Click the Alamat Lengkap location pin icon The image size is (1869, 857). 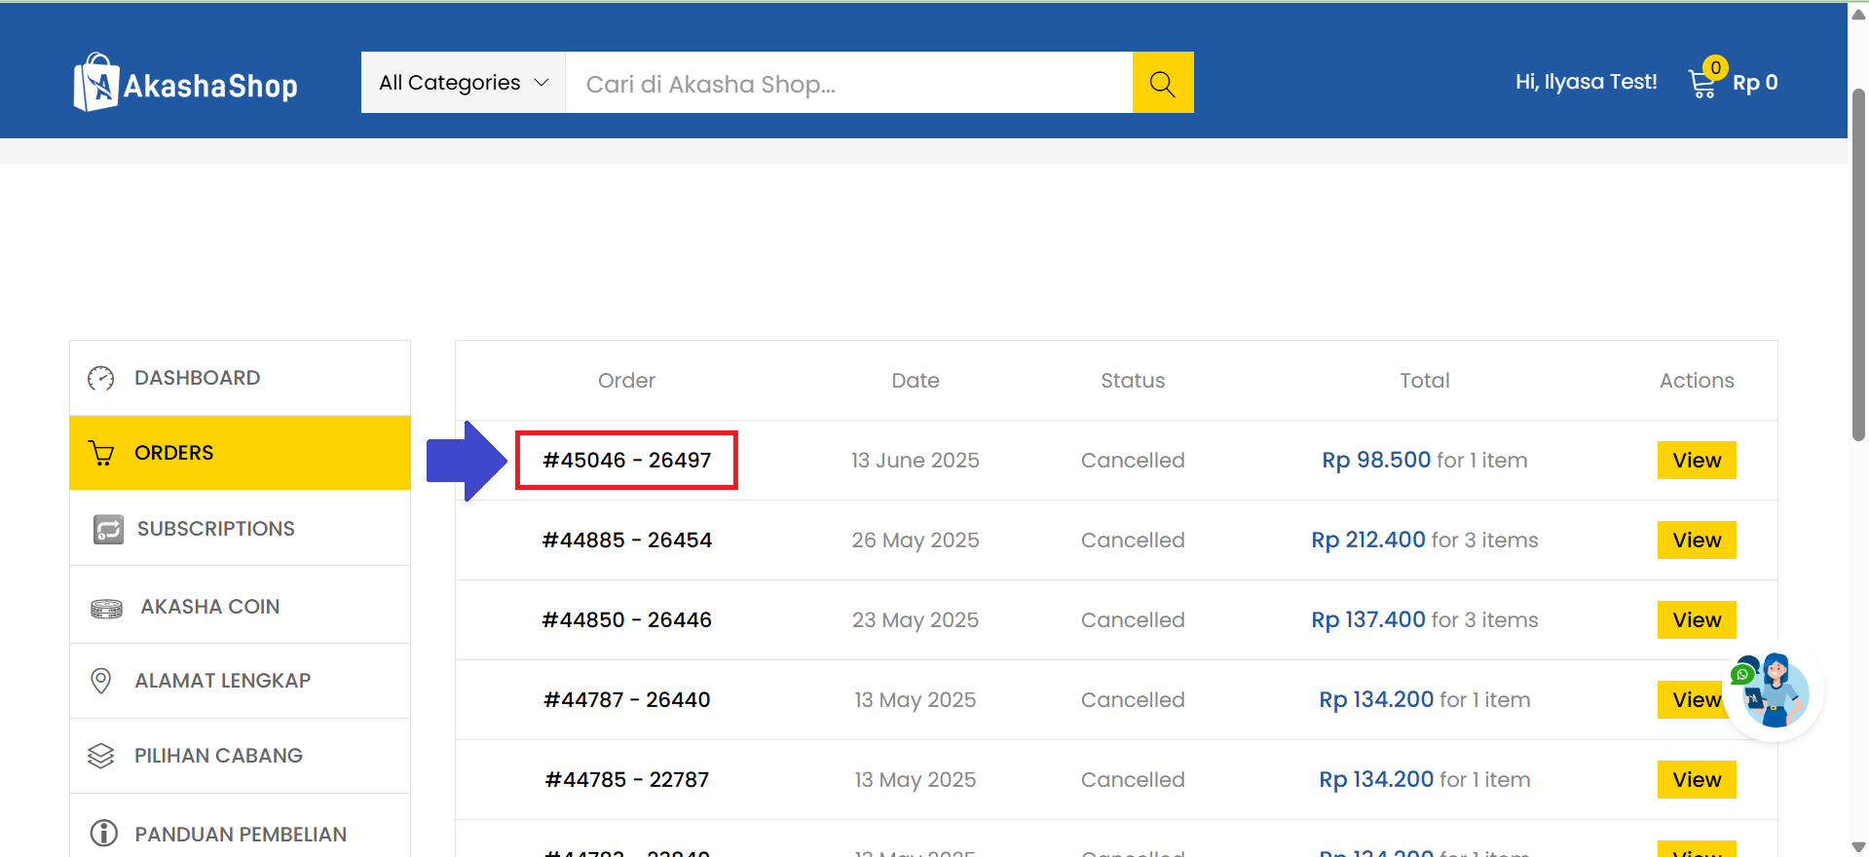pos(100,681)
